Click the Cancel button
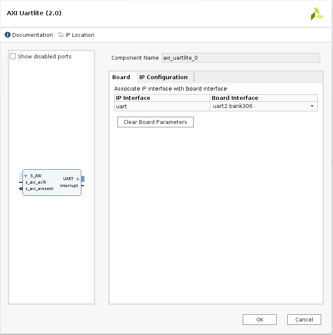Image resolution: width=333 pixels, height=335 pixels. click(x=304, y=320)
